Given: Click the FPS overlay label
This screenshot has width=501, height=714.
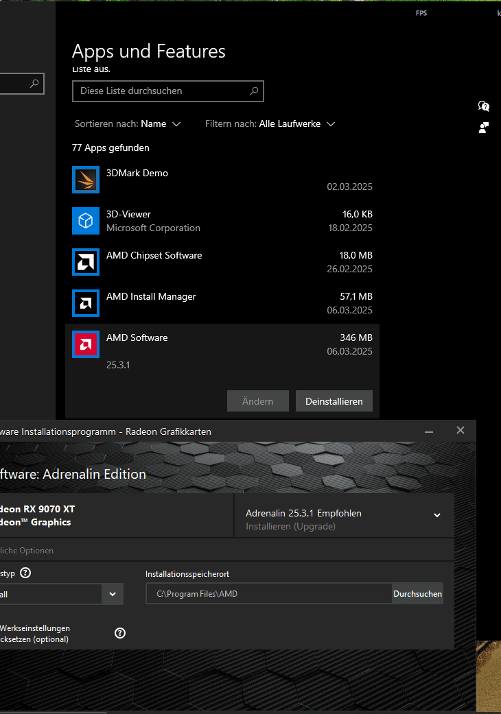Looking at the screenshot, I should click(421, 13).
